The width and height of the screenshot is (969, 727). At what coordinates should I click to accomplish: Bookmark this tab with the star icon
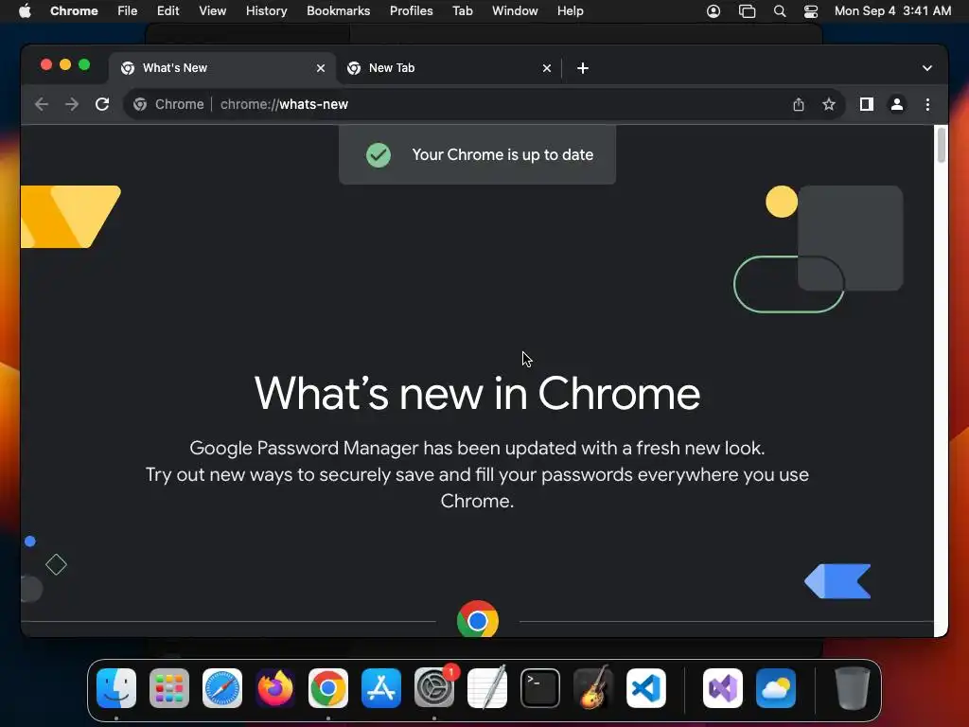click(x=829, y=104)
